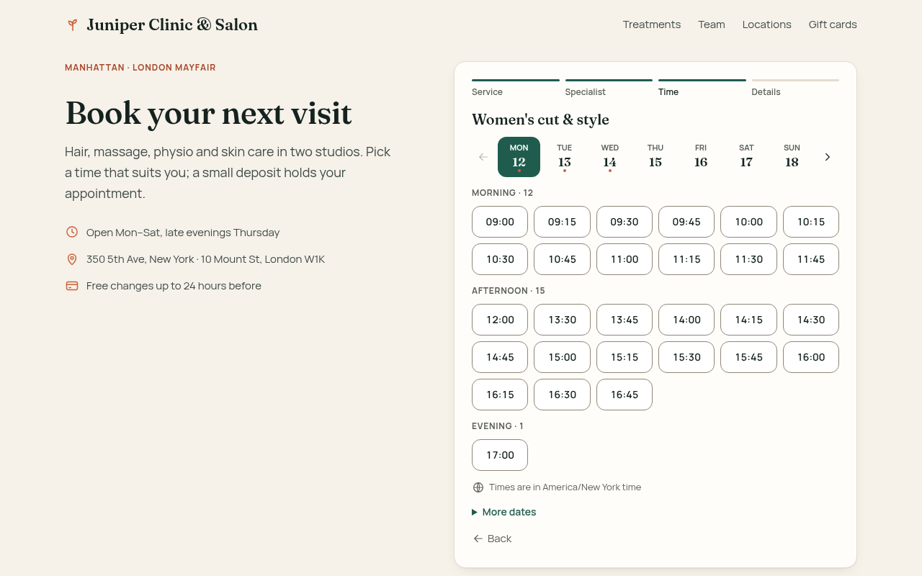Click 'Times are in America/New York time' note
922x576 pixels.
tap(565, 487)
